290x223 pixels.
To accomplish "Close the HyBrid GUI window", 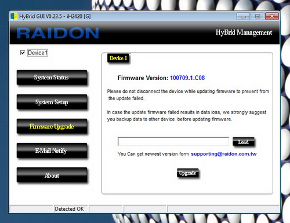I will pos(272,16).
